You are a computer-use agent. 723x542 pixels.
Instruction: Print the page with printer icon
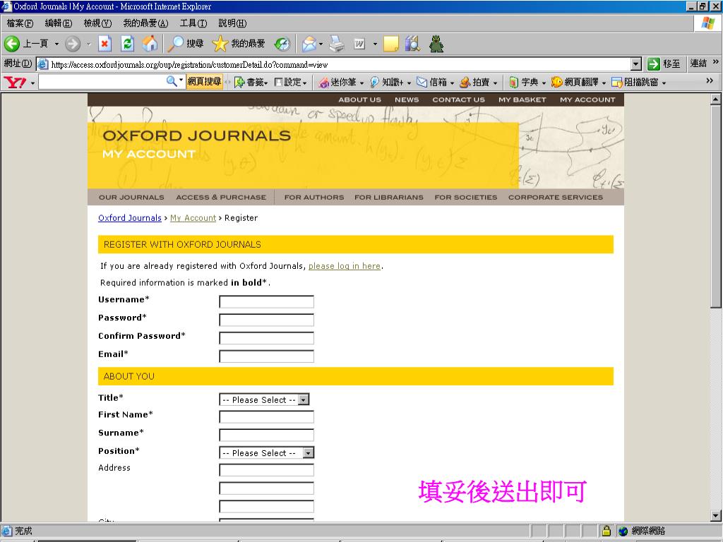pyautogui.click(x=337, y=44)
